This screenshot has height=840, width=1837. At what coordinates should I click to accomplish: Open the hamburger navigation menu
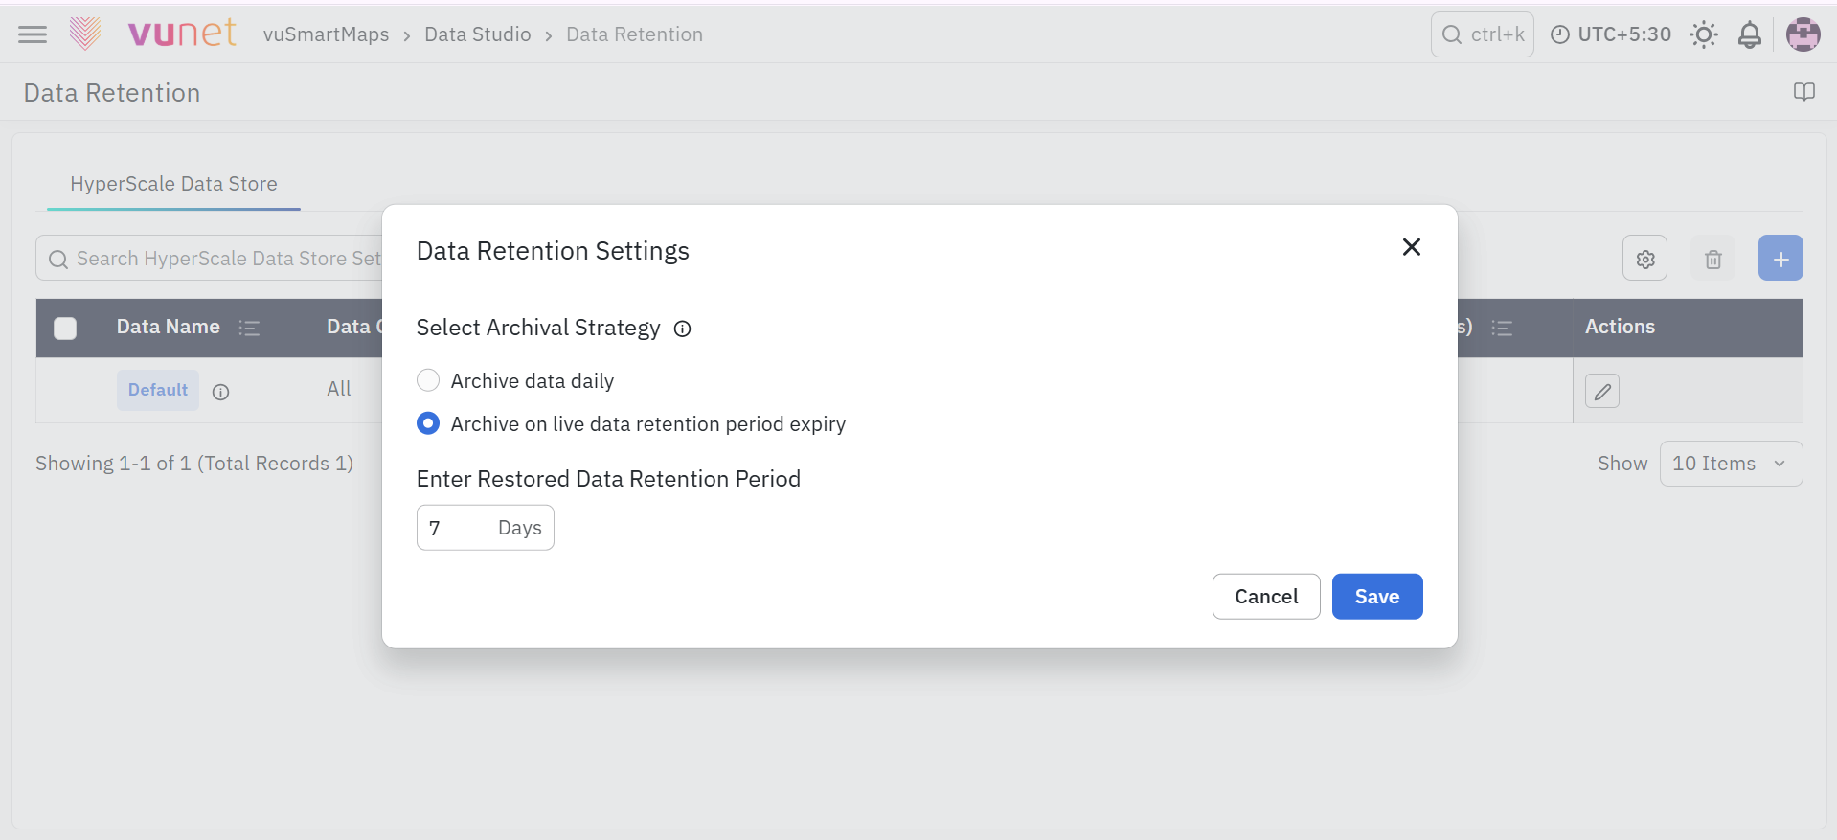coord(33,34)
